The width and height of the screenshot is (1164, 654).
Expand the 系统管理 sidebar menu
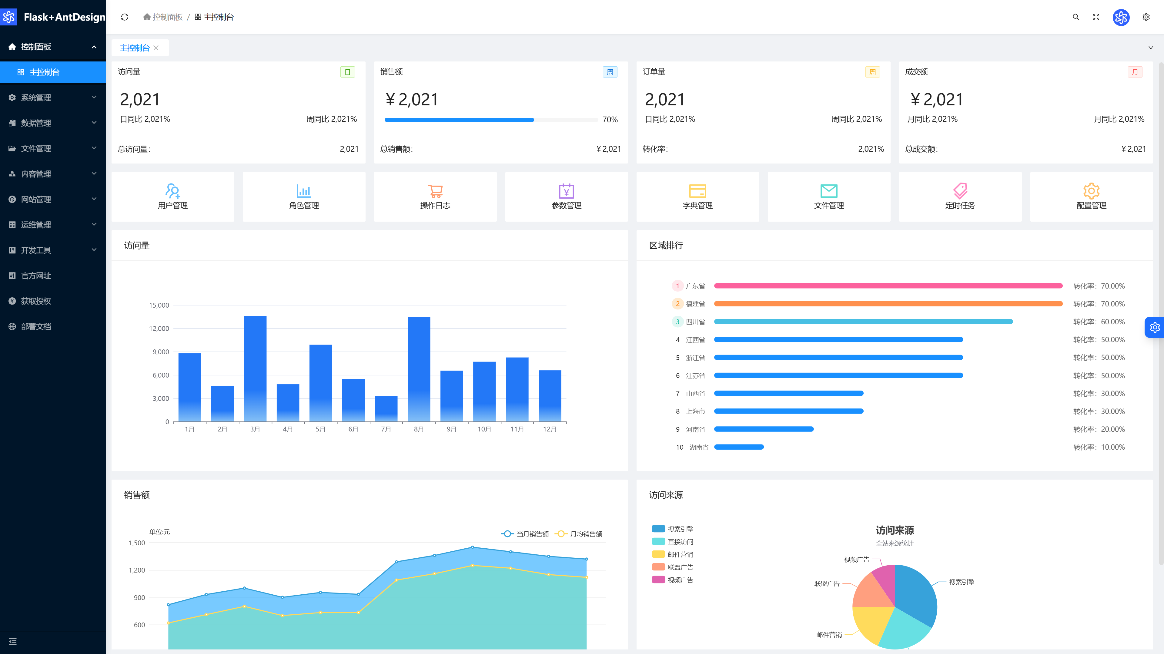(x=53, y=97)
